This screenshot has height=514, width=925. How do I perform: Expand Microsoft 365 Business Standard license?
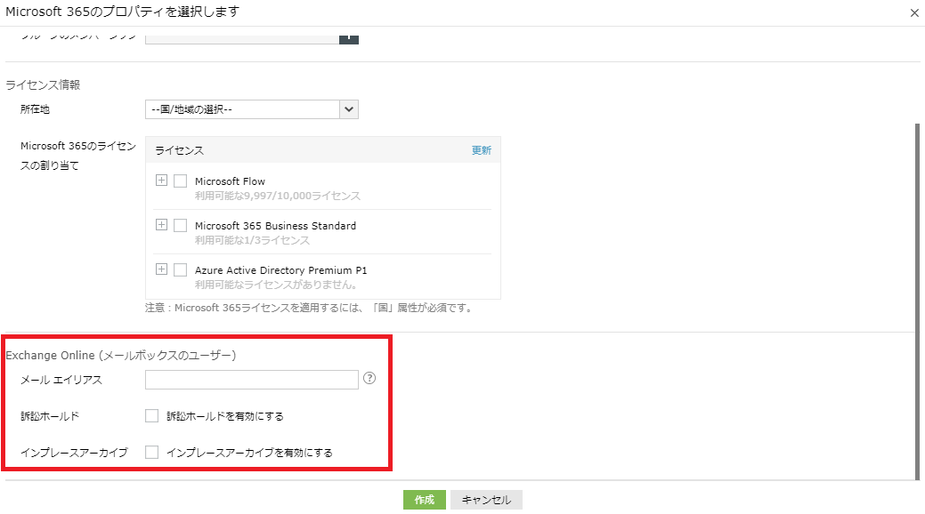point(161,225)
